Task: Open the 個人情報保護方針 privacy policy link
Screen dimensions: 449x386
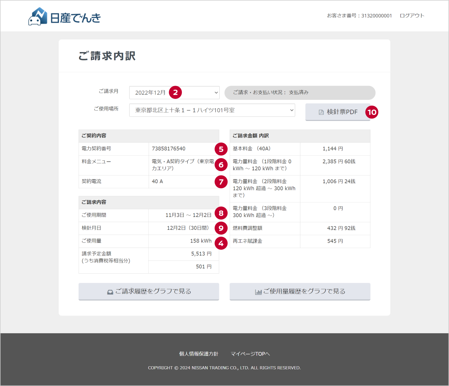Action: pos(199,354)
